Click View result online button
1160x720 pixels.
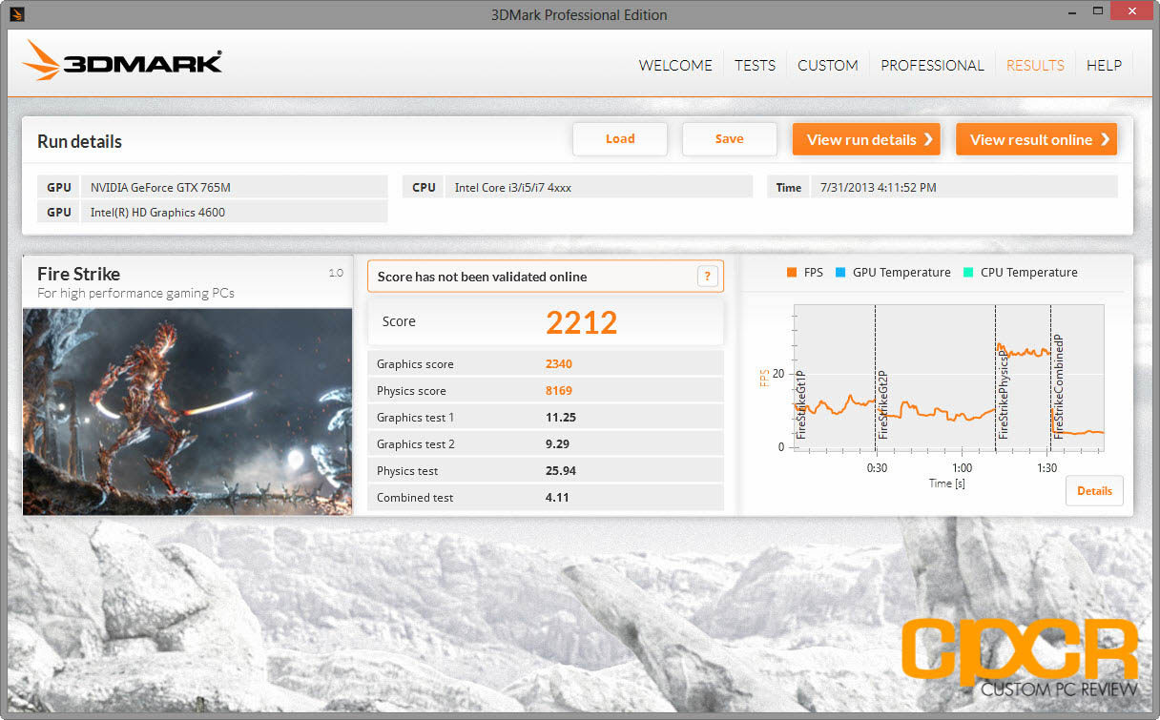pos(1036,139)
